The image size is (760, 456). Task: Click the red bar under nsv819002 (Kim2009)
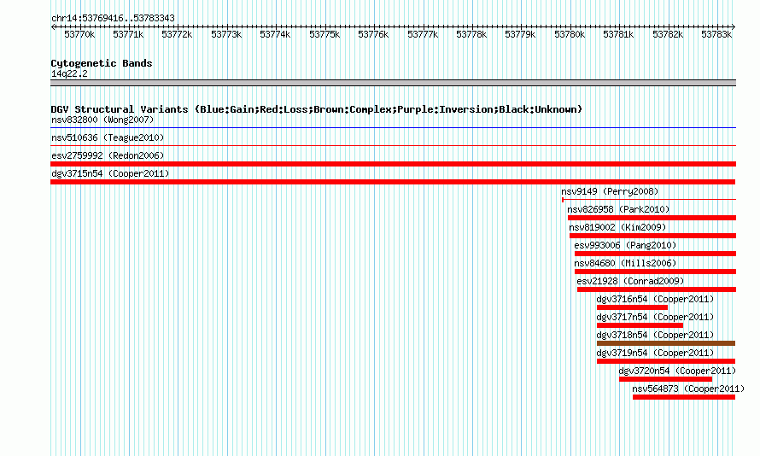point(653,236)
